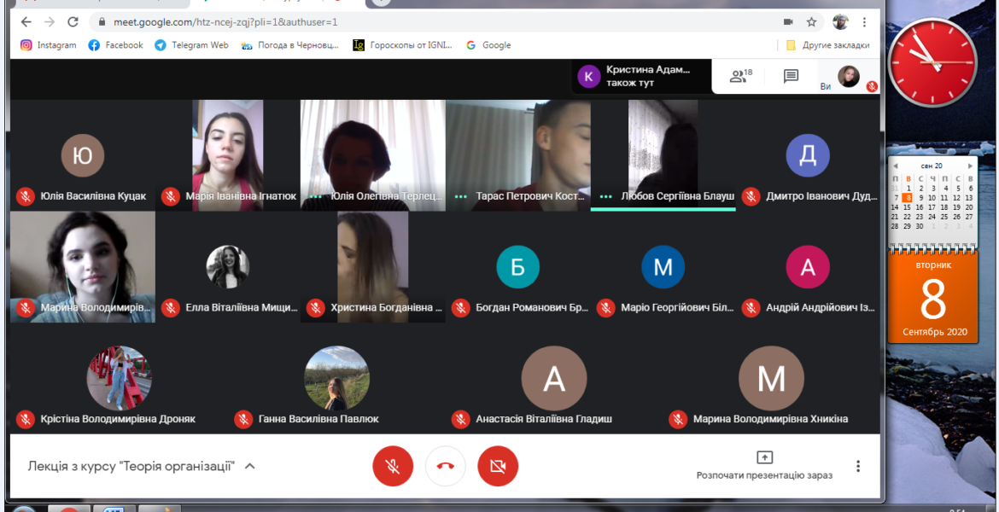Screen dimensions: 999x512
Task: Go back using the browser back arrow
Action: coord(26,21)
